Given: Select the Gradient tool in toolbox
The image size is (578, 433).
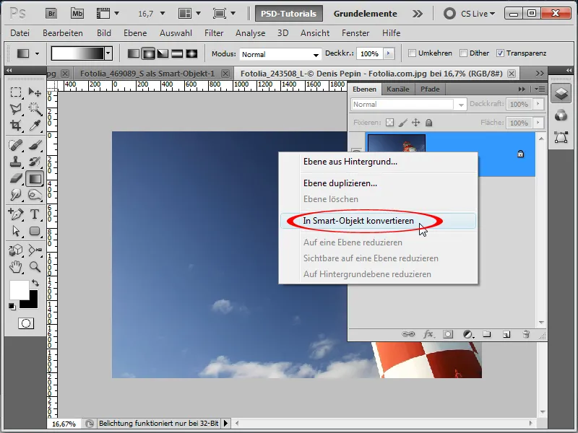Looking at the screenshot, I should [35, 178].
